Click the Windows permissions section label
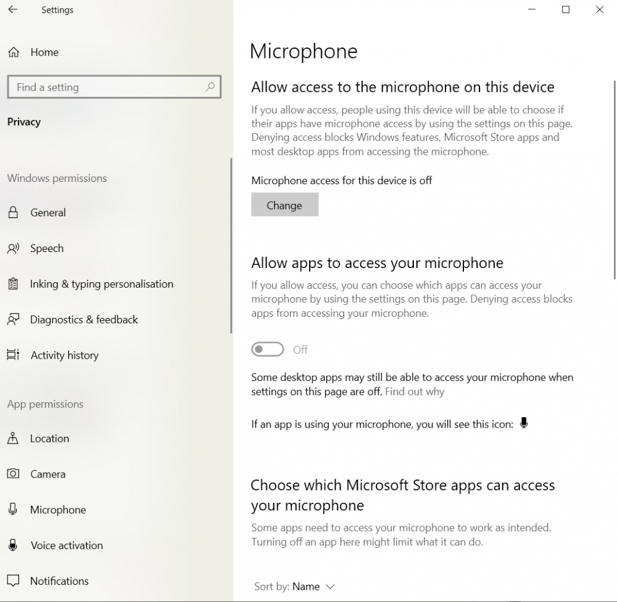This screenshot has height=602, width=617. (57, 178)
